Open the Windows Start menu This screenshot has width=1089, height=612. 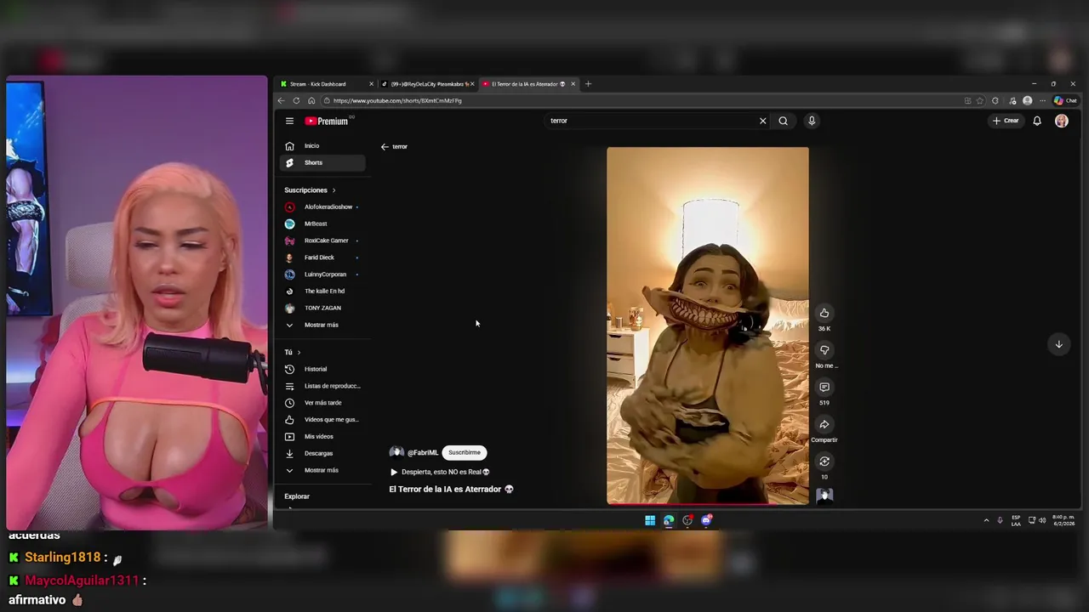click(650, 520)
